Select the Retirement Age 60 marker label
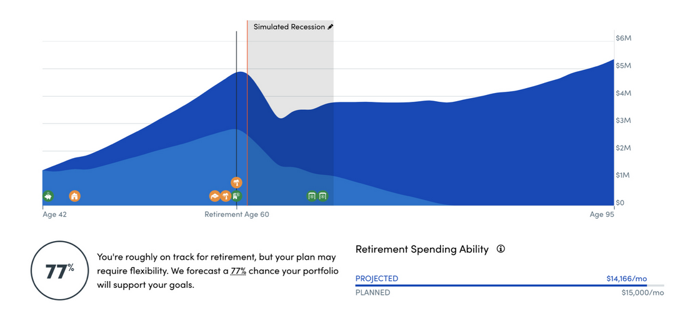 [237, 214]
